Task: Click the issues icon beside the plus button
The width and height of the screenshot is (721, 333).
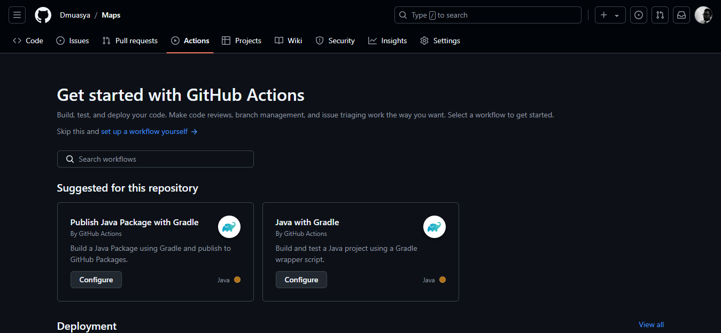Action: [x=638, y=14]
